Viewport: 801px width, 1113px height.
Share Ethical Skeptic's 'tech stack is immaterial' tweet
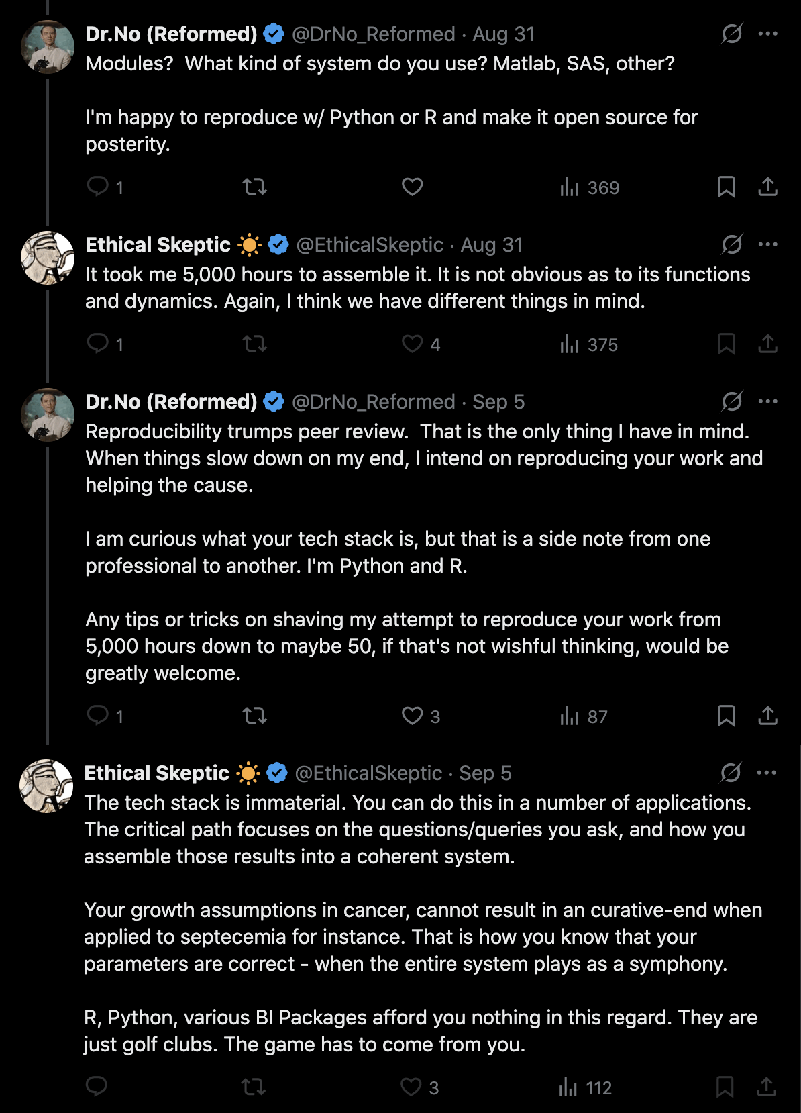pos(766,1087)
